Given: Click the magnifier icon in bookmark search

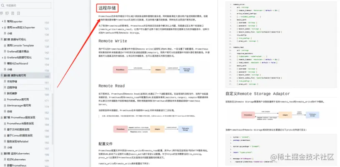Looking at the screenshot, I should click(3, 5).
